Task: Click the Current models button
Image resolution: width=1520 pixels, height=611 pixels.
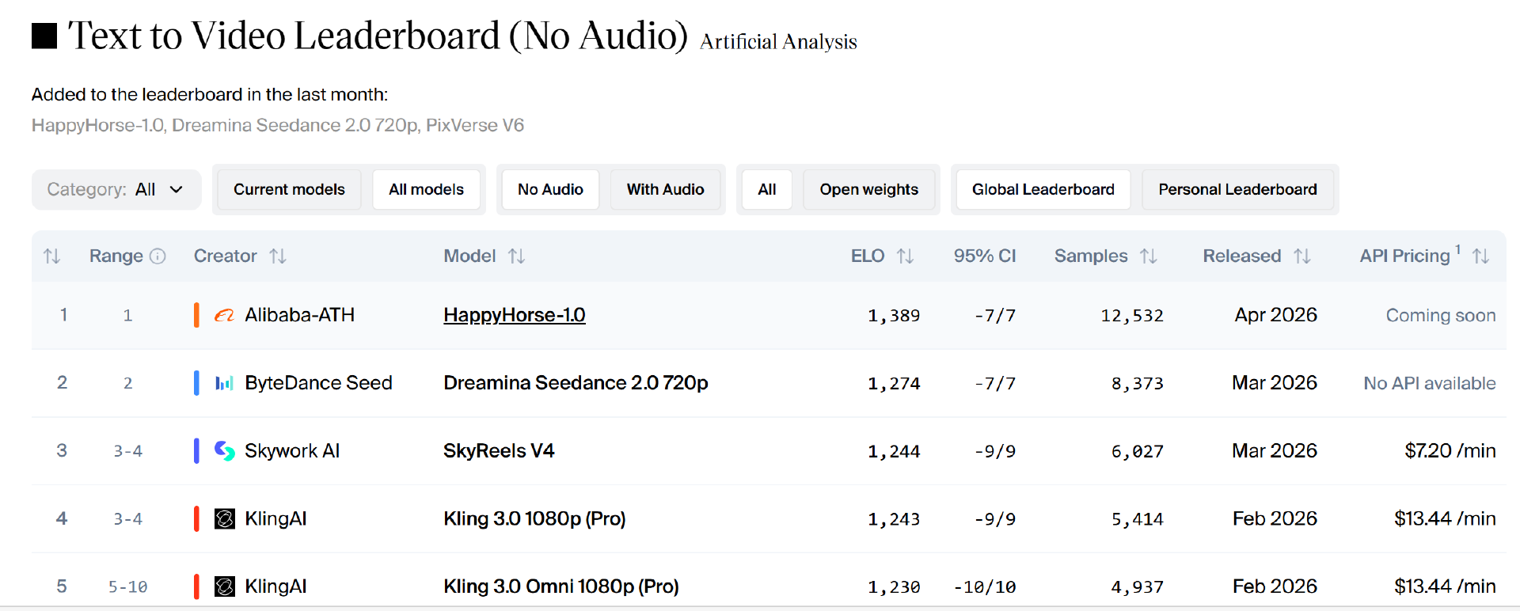Action: point(289,190)
